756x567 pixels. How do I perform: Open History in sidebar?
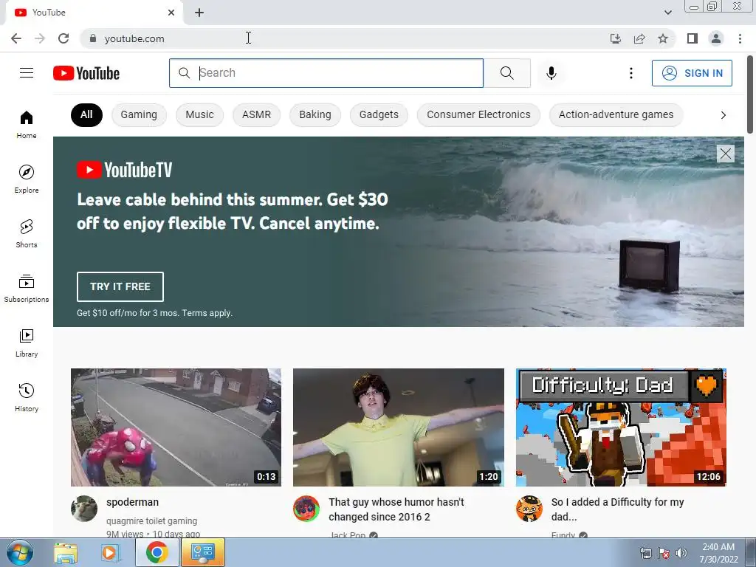click(27, 397)
